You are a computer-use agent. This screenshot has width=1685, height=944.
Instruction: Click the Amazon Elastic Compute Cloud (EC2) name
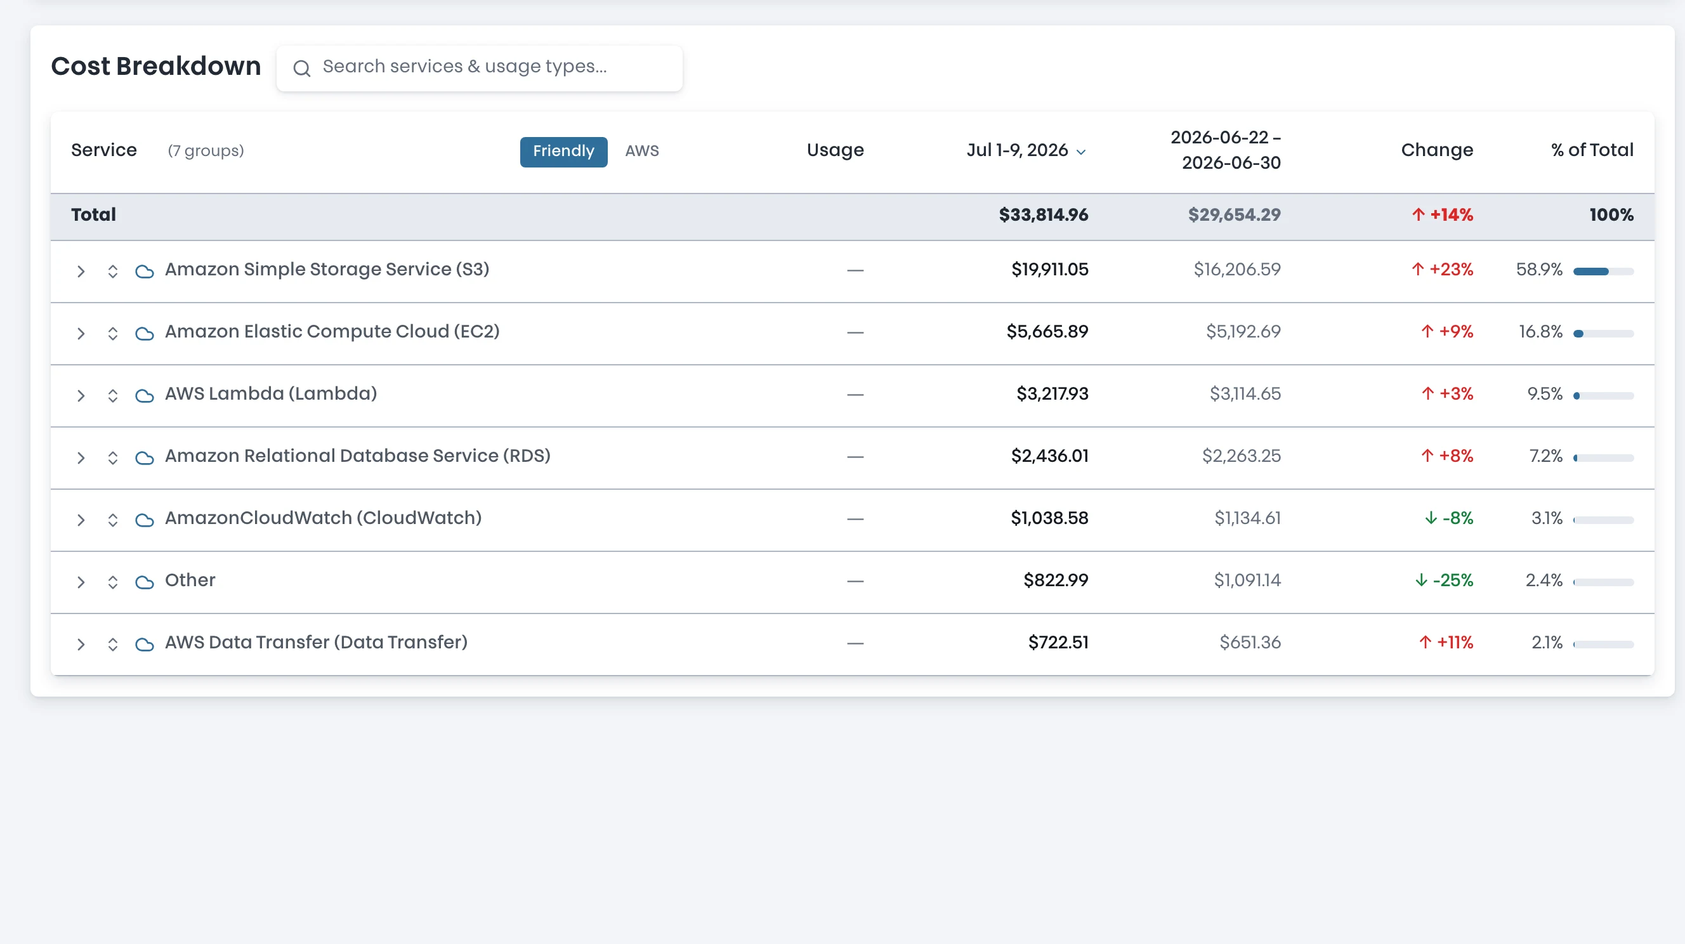click(x=332, y=332)
